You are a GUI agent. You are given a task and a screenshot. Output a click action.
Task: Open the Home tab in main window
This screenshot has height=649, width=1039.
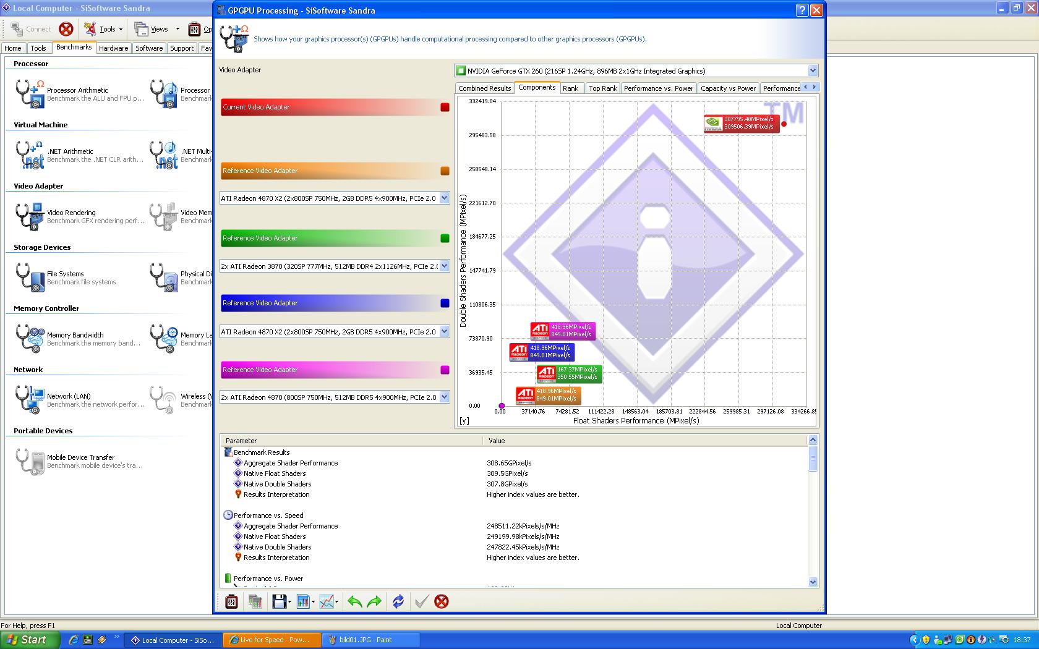click(x=13, y=48)
